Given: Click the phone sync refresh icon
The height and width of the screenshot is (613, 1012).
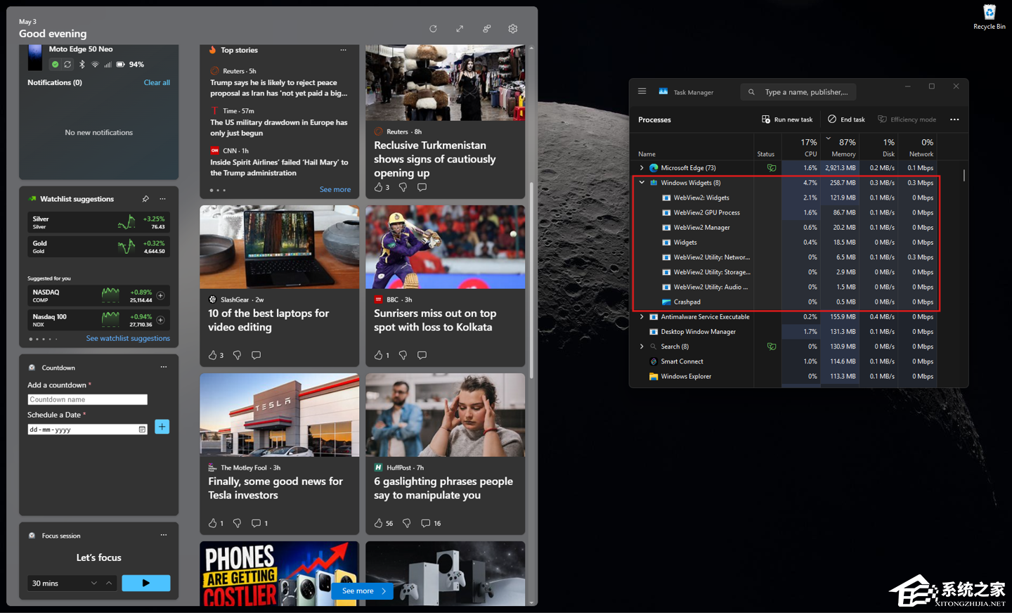Looking at the screenshot, I should [67, 65].
